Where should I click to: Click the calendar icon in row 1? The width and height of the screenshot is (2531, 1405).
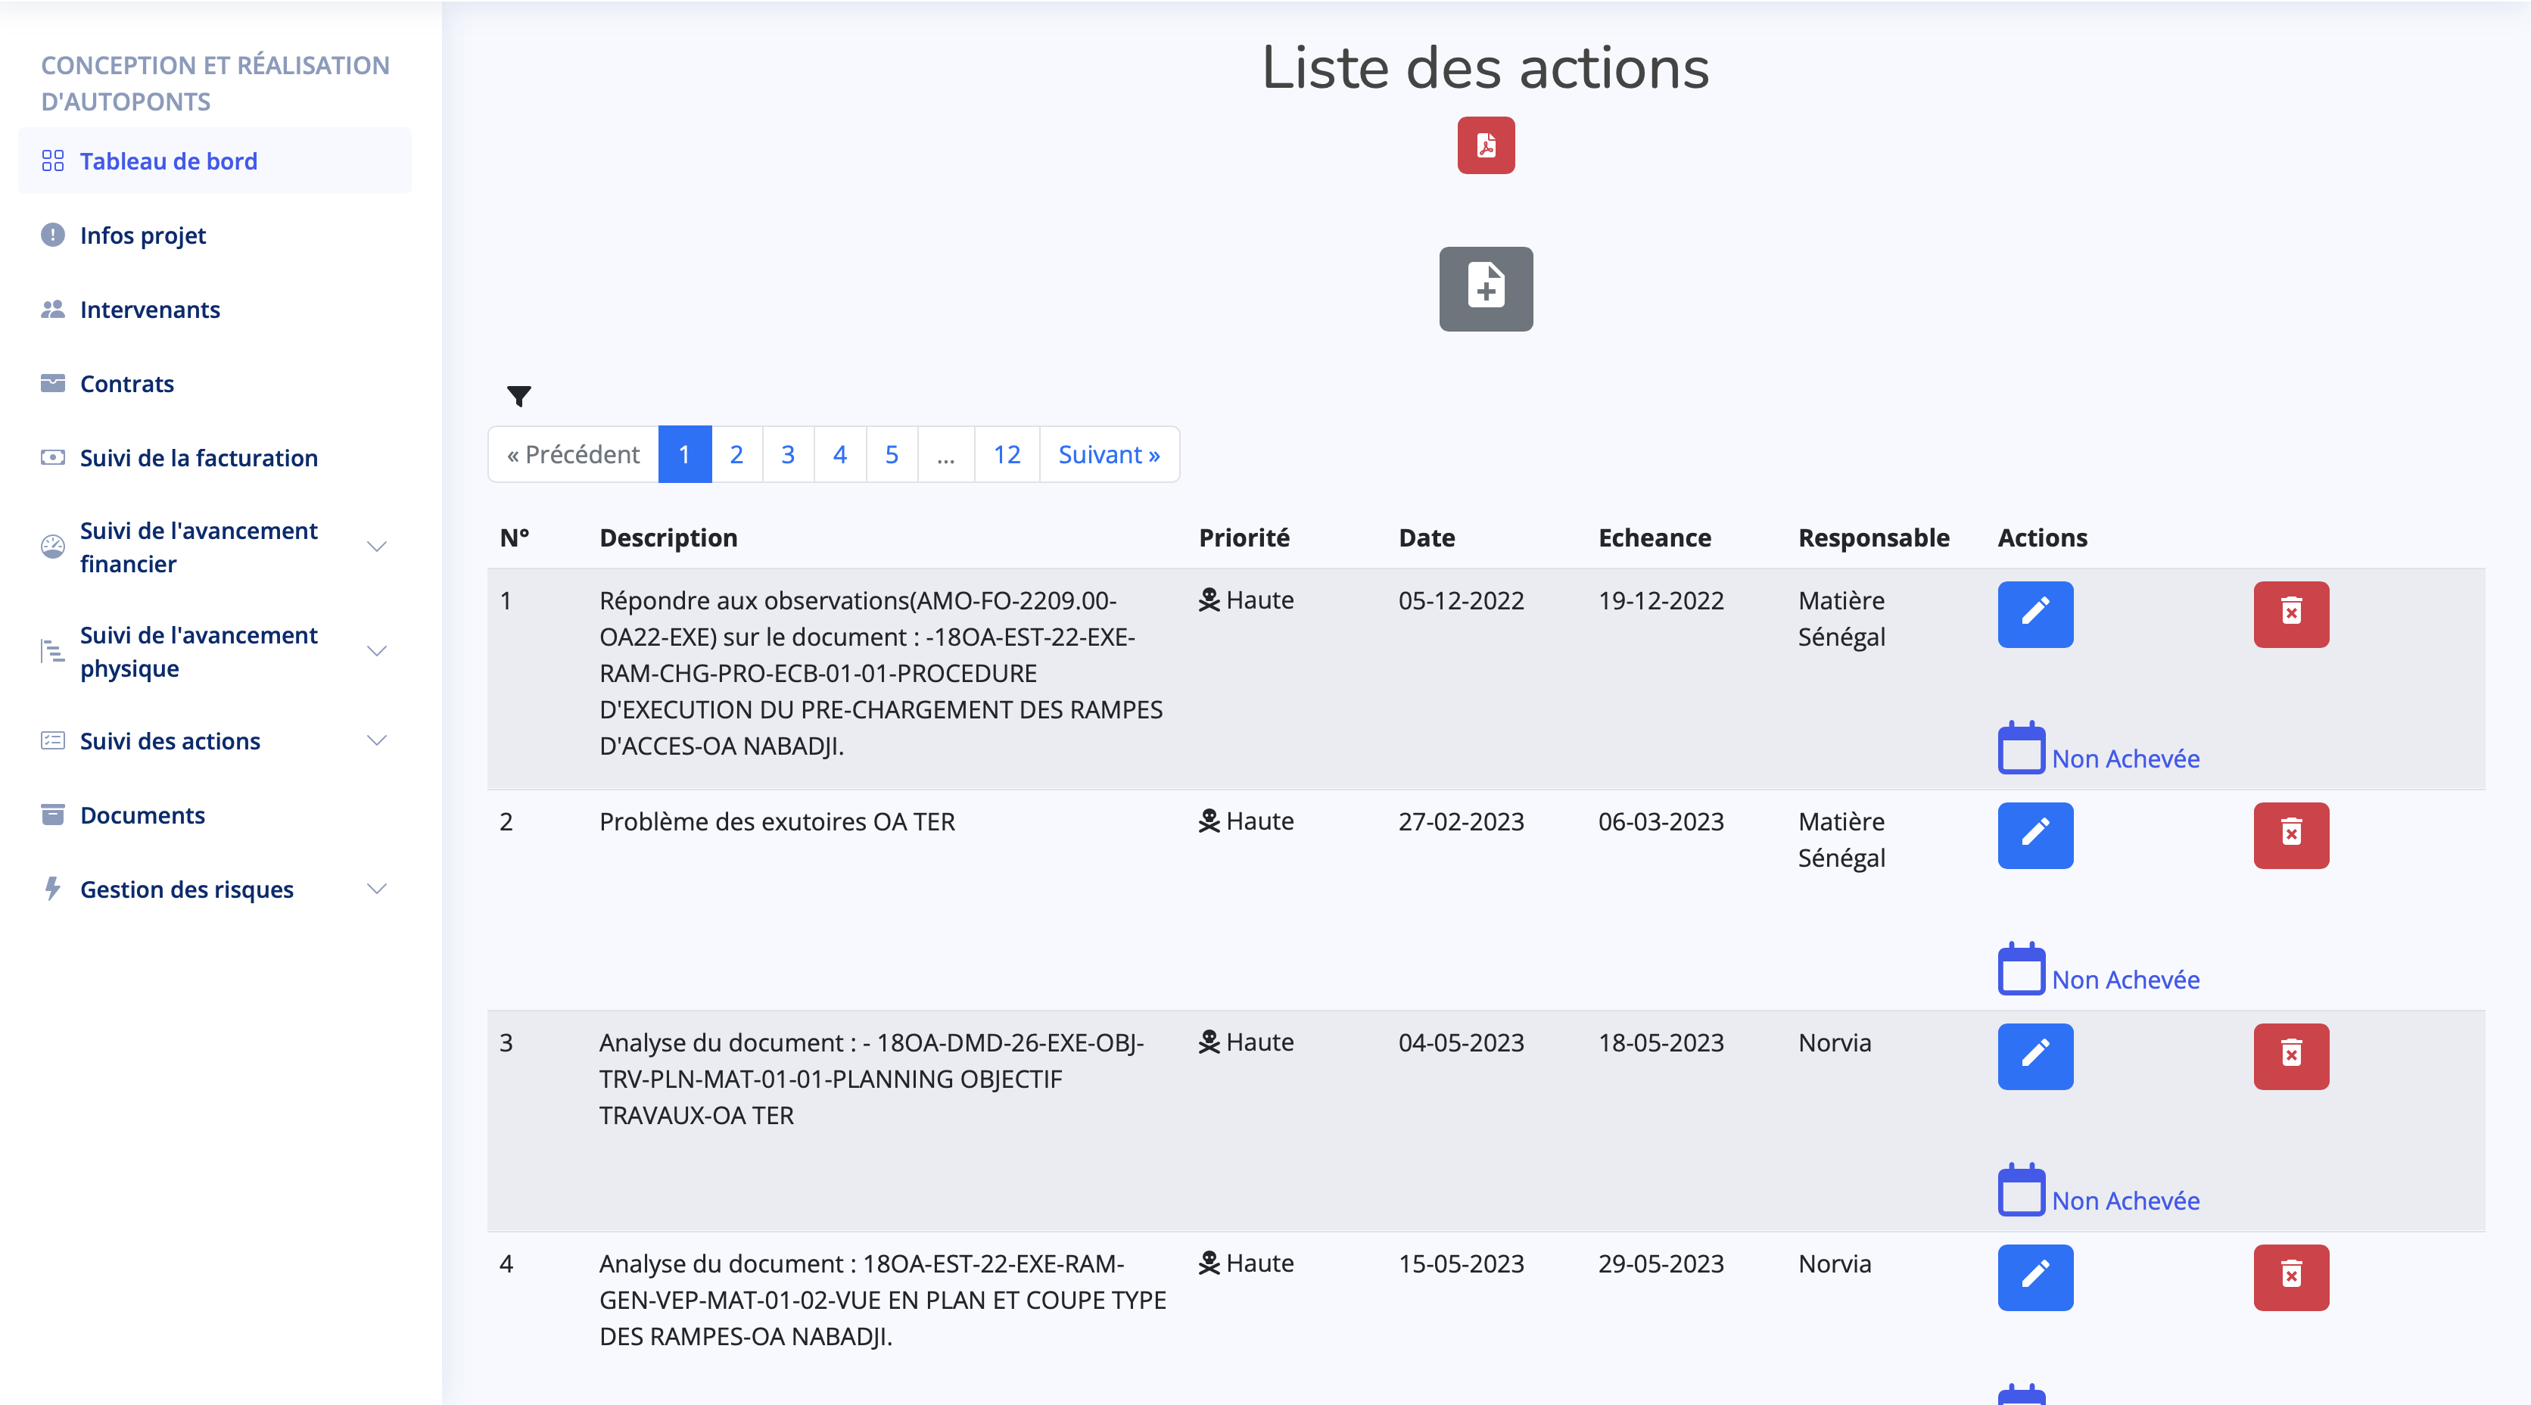(2022, 749)
